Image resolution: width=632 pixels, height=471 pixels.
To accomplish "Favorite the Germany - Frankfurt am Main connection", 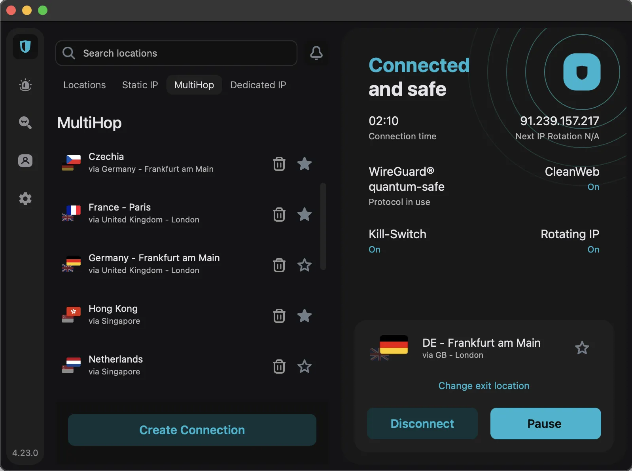I will click(304, 265).
